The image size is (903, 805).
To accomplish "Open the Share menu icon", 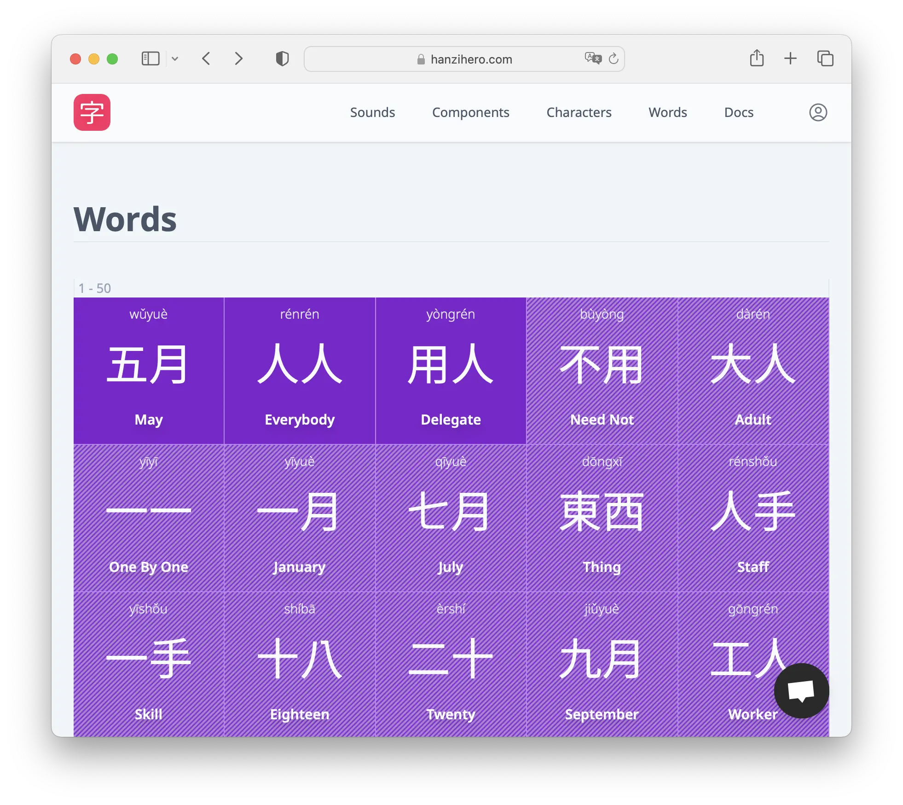I will pyautogui.click(x=757, y=58).
